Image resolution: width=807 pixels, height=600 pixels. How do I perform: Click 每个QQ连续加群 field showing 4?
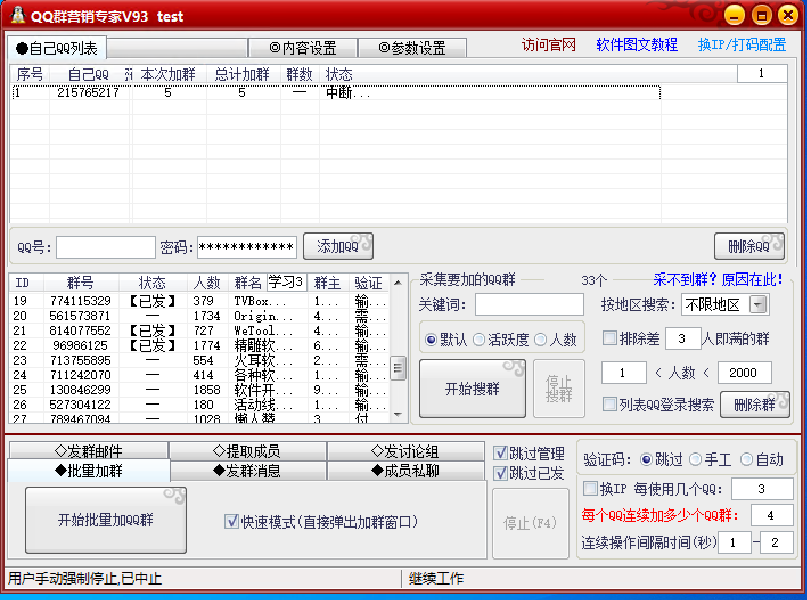point(772,515)
